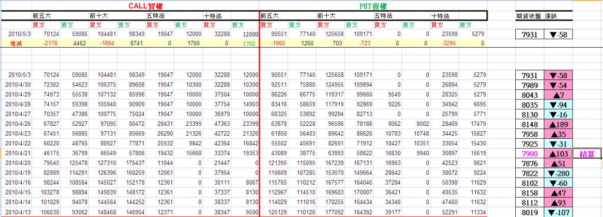This screenshot has width=603, height=217.
Task: Select the cell containing 14903
Action: [x=245, y=105]
